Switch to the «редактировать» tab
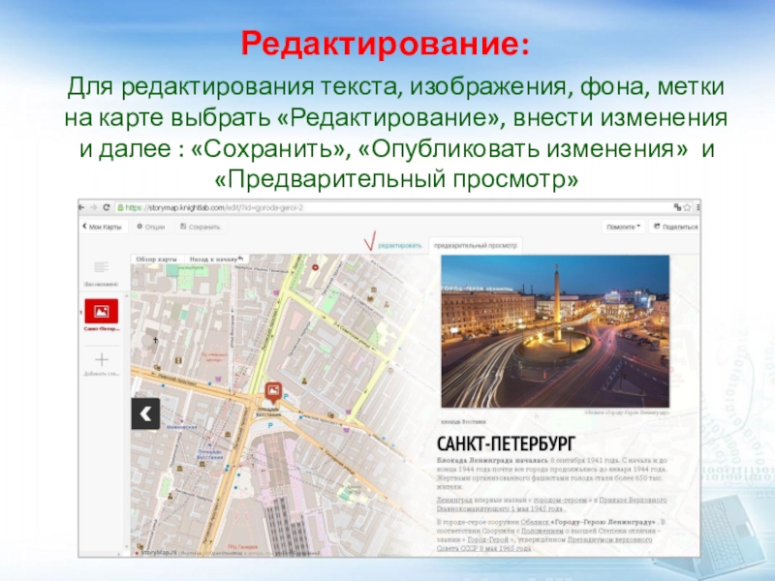Image resolution: width=775 pixels, height=581 pixels. pos(400,246)
